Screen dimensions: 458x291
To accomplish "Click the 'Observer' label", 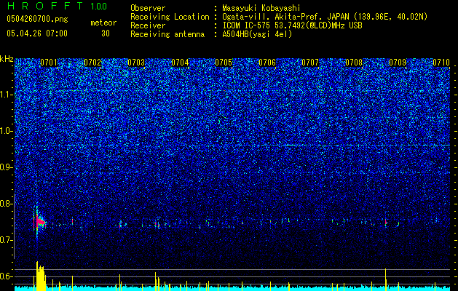I will (148, 8).
